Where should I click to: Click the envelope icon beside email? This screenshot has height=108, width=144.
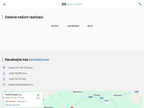4,85
